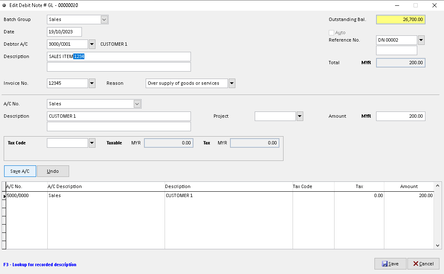Open the Tax Code dropdown arrow
The image size is (444, 274).
(92, 143)
